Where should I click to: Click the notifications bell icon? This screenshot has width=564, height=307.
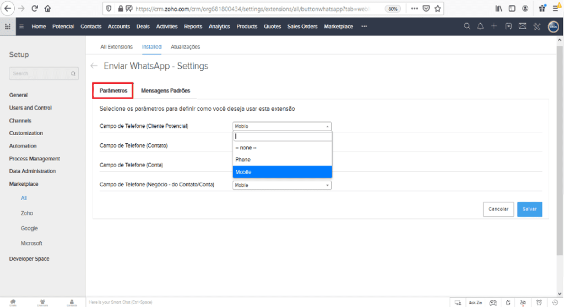[480, 26]
